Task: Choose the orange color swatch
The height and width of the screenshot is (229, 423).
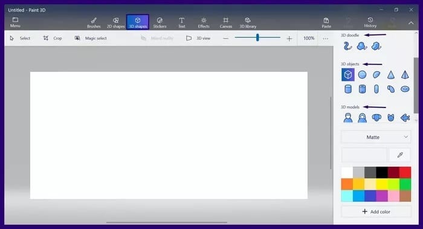Action: click(x=347, y=184)
